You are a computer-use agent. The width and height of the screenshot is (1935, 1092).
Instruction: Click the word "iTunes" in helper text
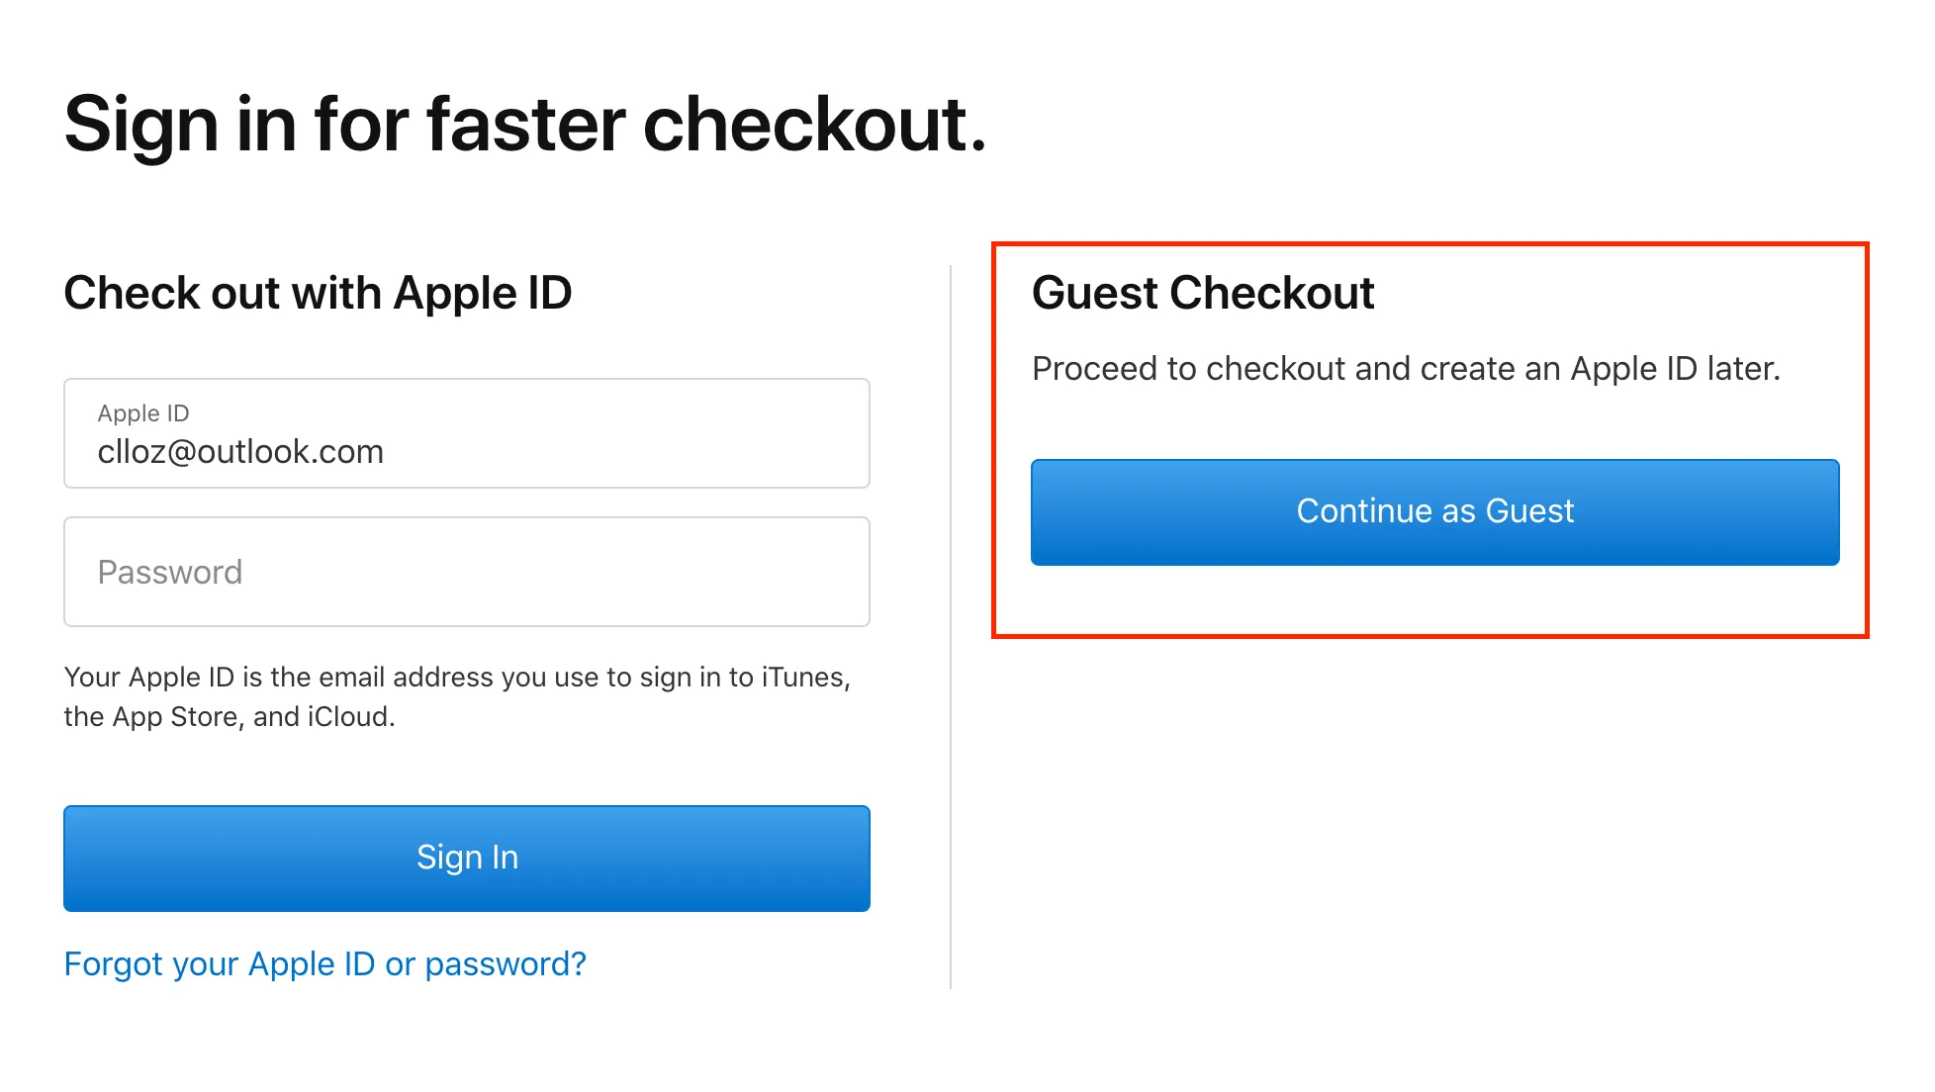[x=803, y=678]
